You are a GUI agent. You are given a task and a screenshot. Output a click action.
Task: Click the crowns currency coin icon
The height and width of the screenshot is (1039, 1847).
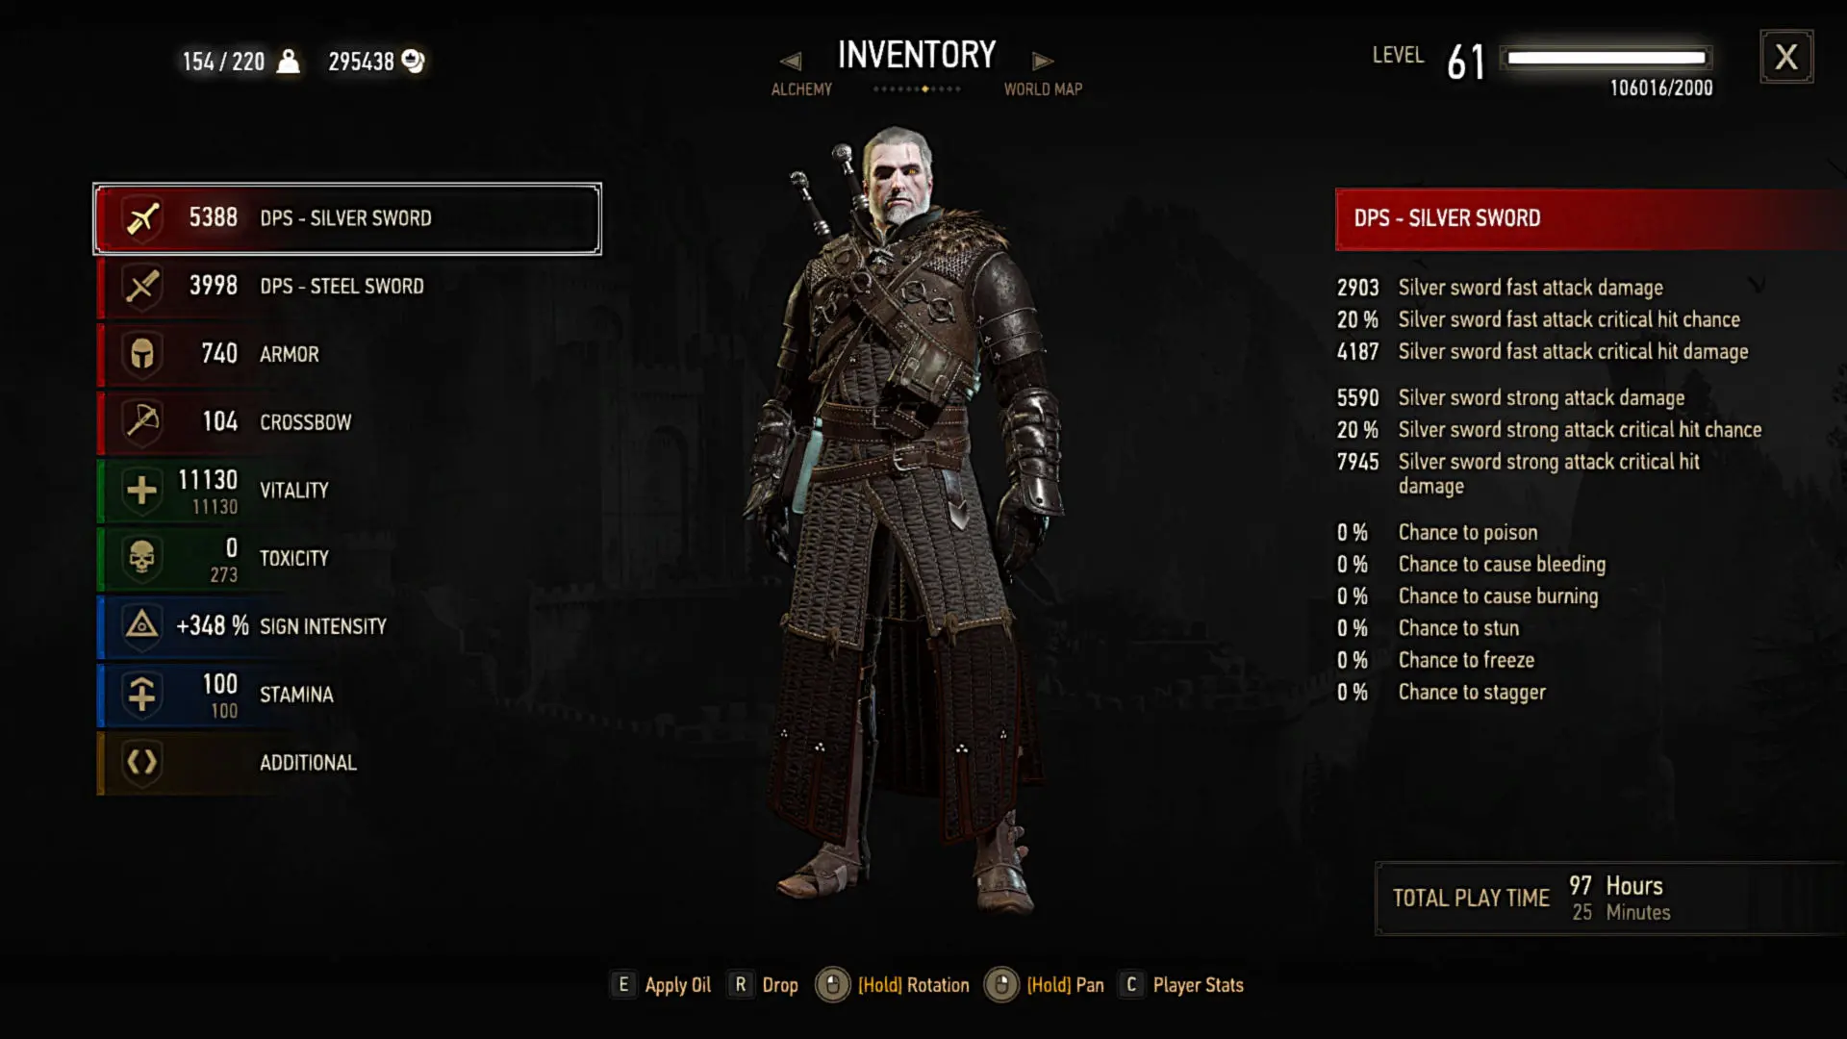414,62
